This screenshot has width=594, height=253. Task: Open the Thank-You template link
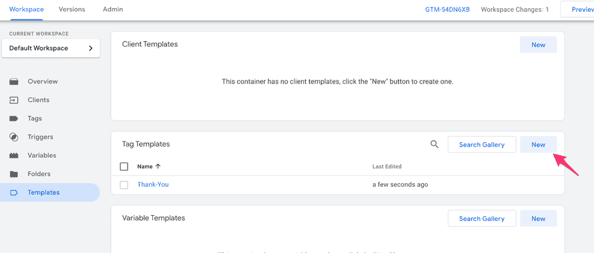coord(153,184)
